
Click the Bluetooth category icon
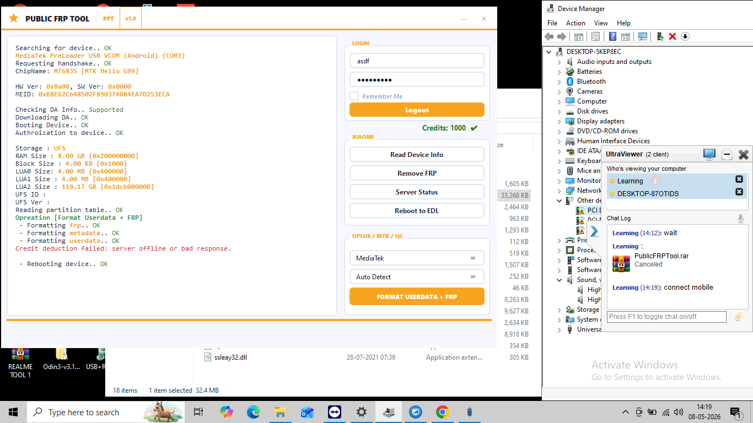(x=570, y=82)
